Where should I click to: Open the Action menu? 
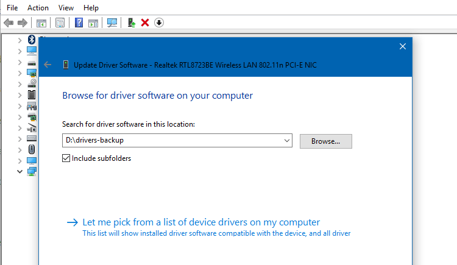pyautogui.click(x=38, y=8)
